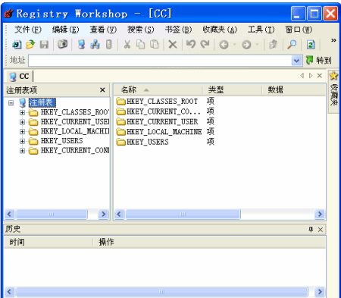Collapse the 注册表 root tree node
This screenshot has height=298, width=341.
(11, 103)
